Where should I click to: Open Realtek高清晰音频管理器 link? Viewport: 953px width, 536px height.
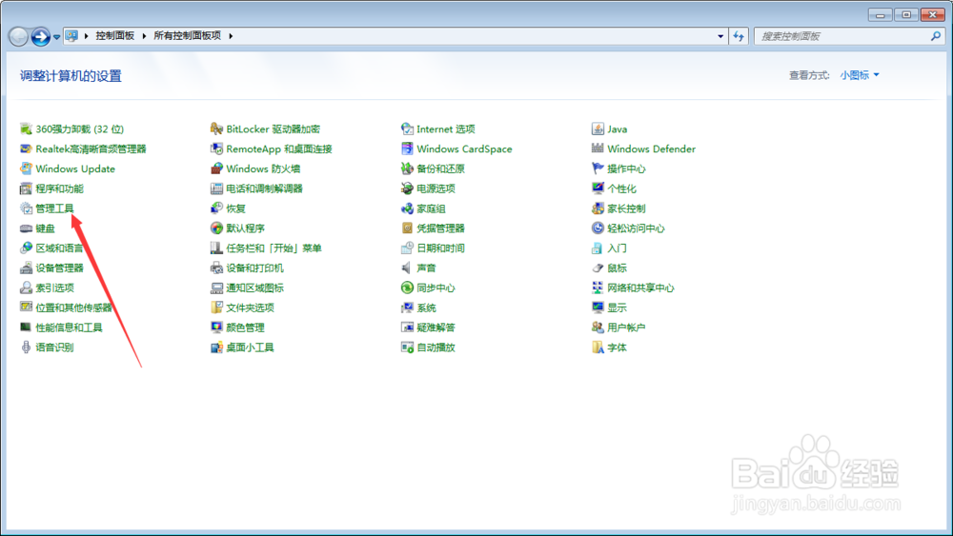[x=91, y=149]
